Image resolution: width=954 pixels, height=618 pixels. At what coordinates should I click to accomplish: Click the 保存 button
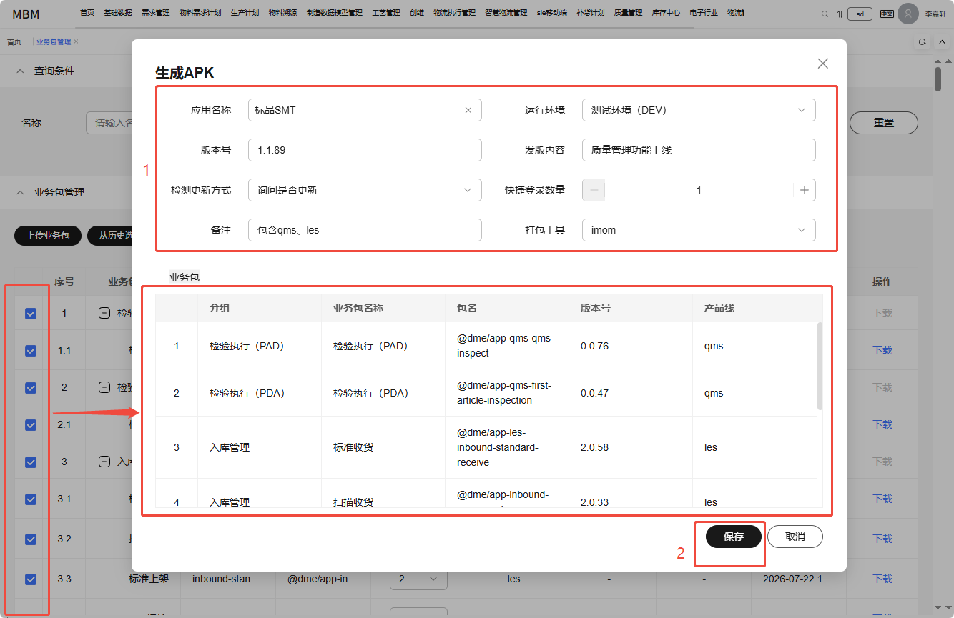click(734, 537)
